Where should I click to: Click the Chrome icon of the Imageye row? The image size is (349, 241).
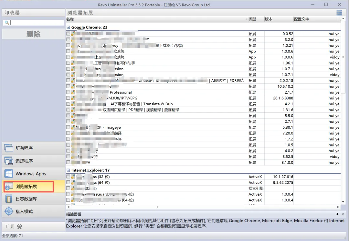point(73,127)
